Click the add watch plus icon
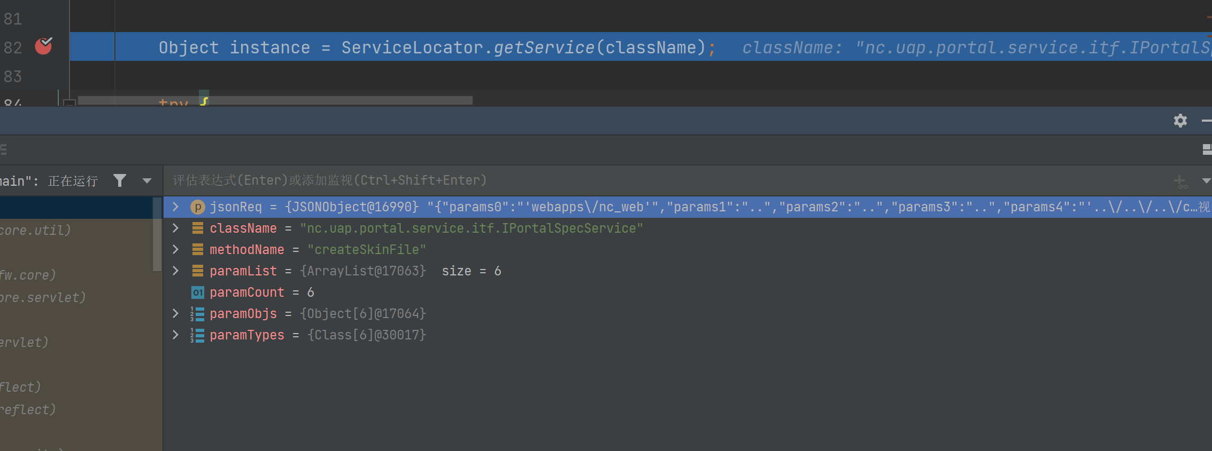Image resolution: width=1212 pixels, height=451 pixels. point(1179,181)
